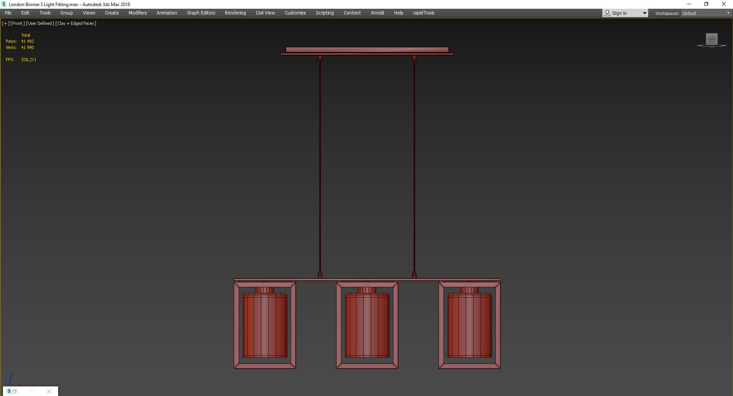Open the File menu

[8, 13]
